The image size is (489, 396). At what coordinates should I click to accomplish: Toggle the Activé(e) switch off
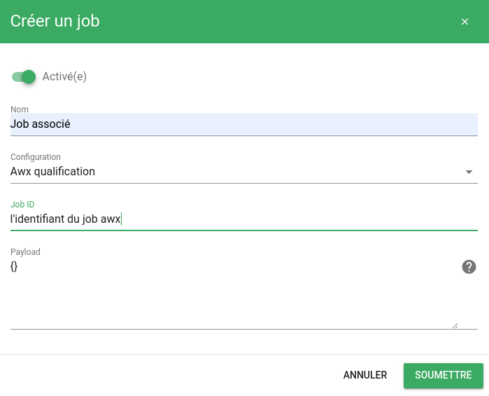24,77
